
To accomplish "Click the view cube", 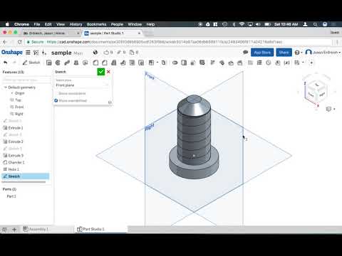I will pyautogui.click(x=316, y=91).
